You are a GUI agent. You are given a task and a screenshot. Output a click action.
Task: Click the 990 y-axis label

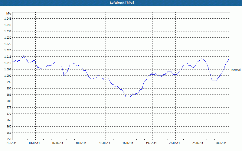pyautogui.click(x=9, y=88)
